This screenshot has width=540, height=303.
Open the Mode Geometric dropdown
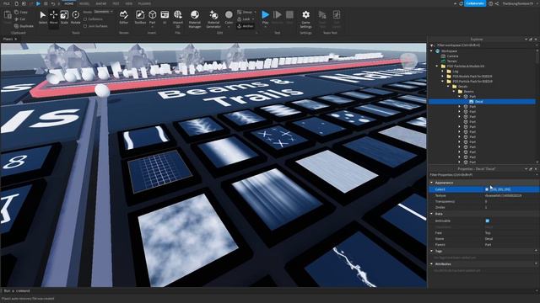[103, 12]
